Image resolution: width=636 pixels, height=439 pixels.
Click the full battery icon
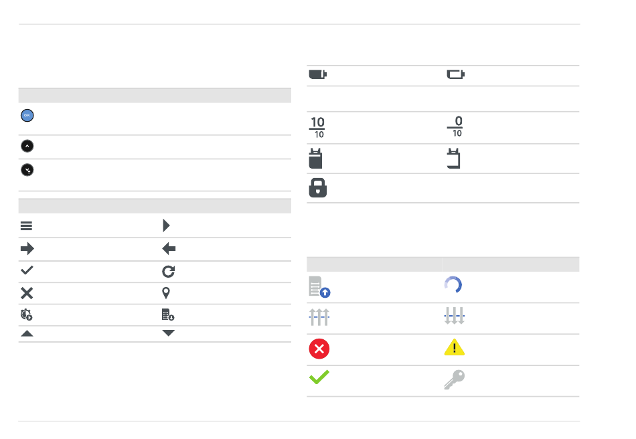coord(318,74)
